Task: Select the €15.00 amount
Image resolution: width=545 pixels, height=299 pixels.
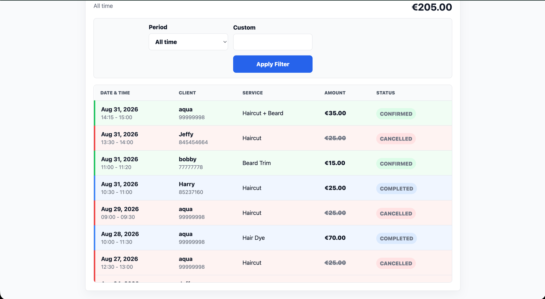Action: (x=335, y=163)
